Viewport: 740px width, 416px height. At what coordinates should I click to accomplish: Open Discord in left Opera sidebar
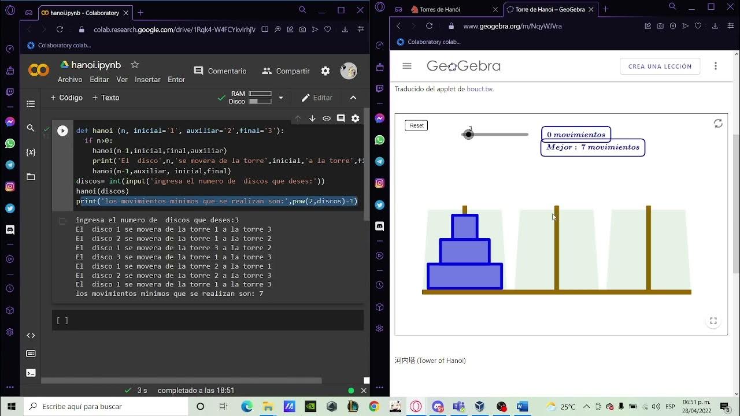[10, 229]
